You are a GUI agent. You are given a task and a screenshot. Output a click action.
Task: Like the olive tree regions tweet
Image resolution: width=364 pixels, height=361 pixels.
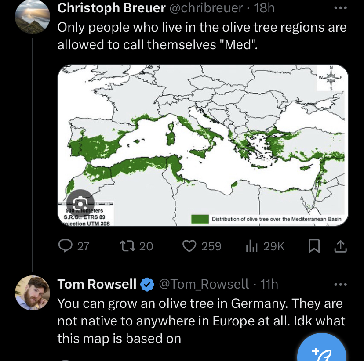[189, 246]
